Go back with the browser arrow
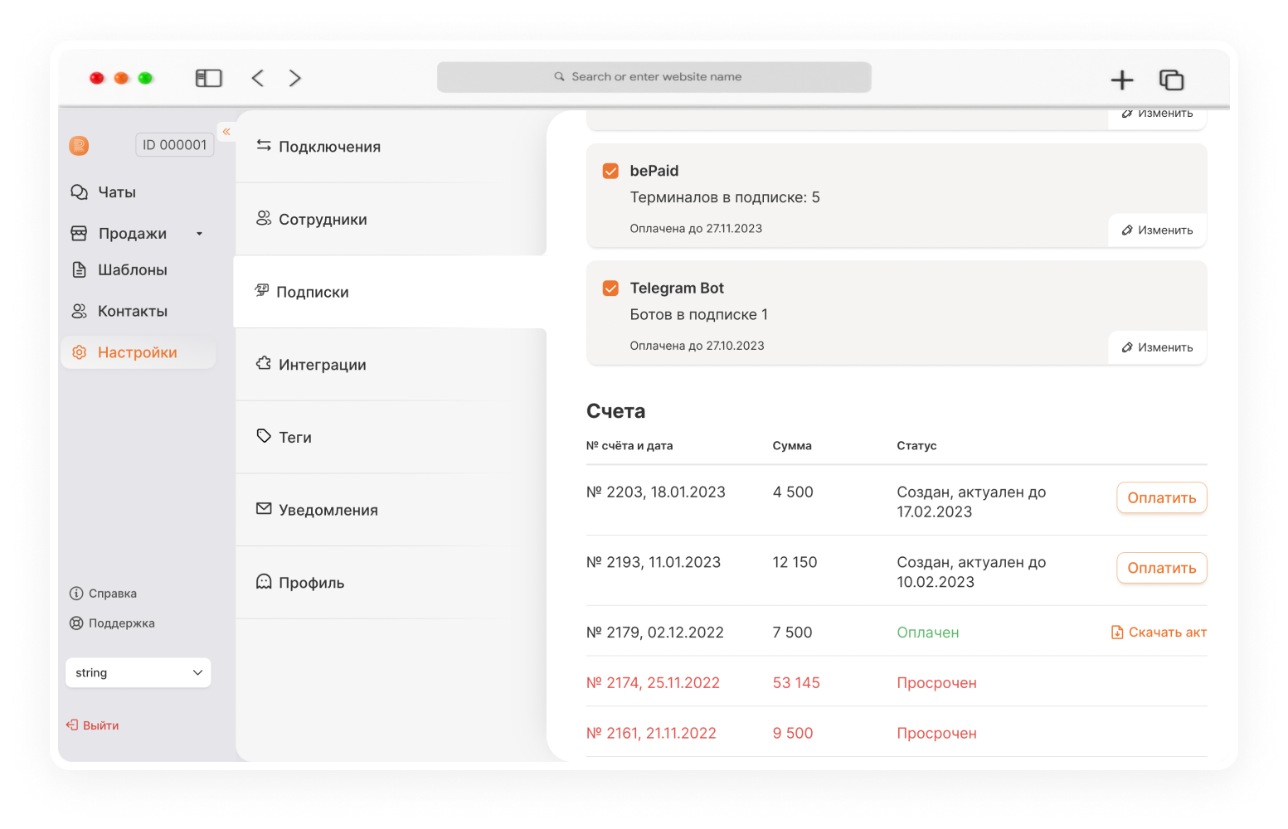Screen dimensions: 1288x829 (258, 78)
